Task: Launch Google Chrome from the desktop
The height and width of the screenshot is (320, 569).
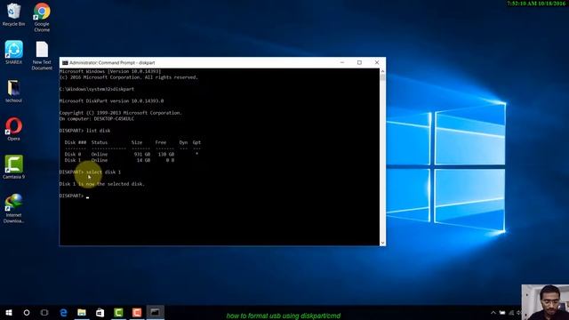Action: click(x=42, y=17)
